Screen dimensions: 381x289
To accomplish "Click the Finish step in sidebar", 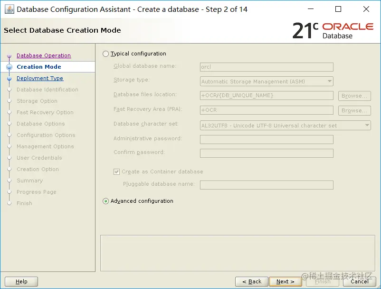I will click(24, 204).
